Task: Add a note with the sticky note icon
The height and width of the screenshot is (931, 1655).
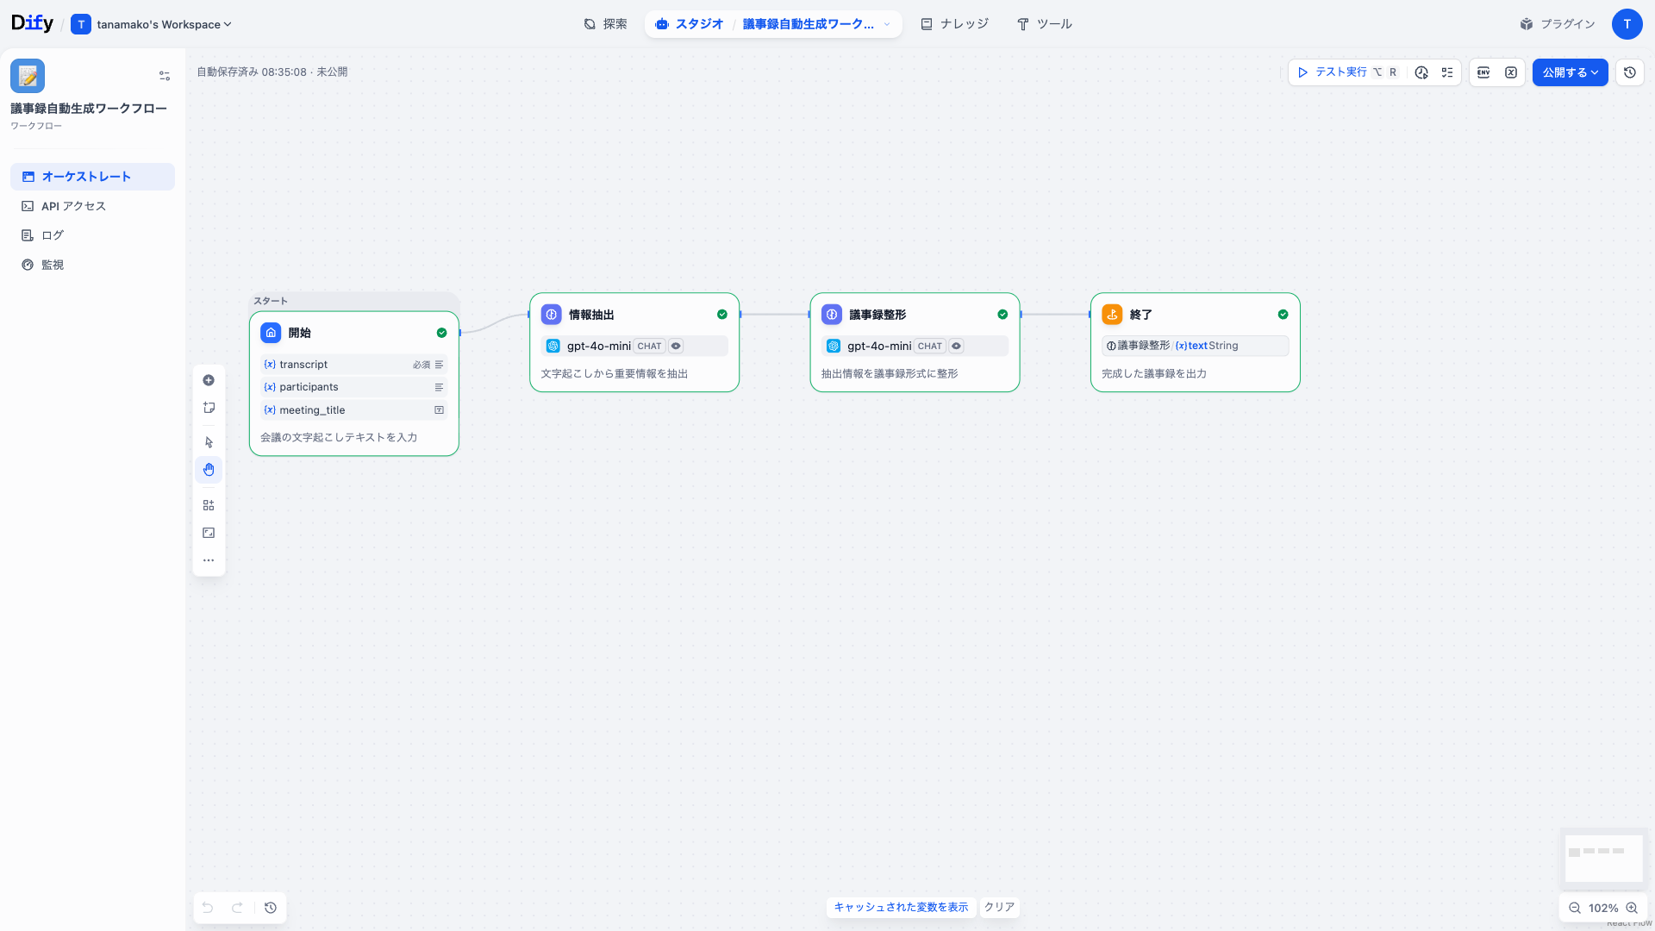Action: [x=209, y=408]
